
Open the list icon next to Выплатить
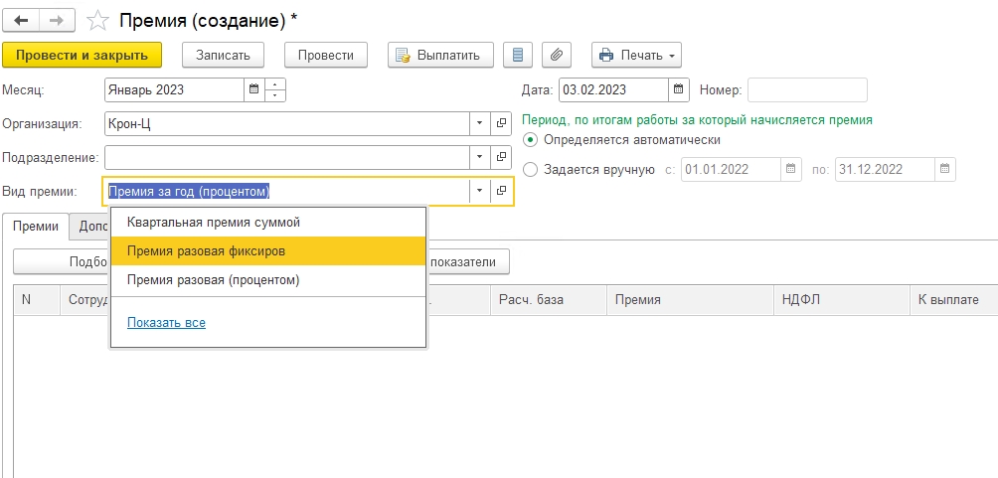tap(516, 55)
